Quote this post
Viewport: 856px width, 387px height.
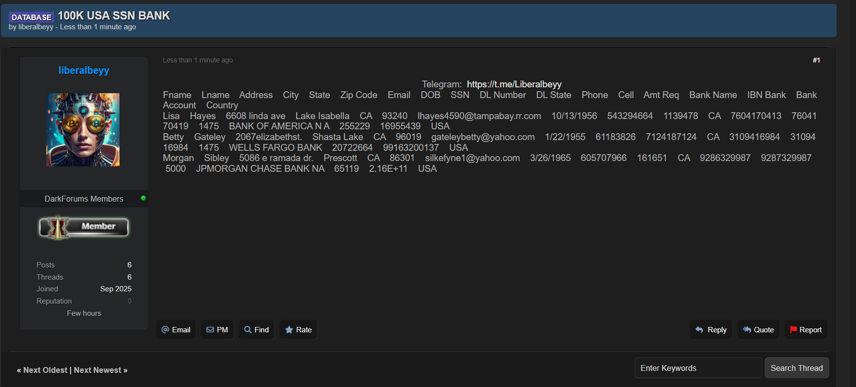pyautogui.click(x=758, y=330)
